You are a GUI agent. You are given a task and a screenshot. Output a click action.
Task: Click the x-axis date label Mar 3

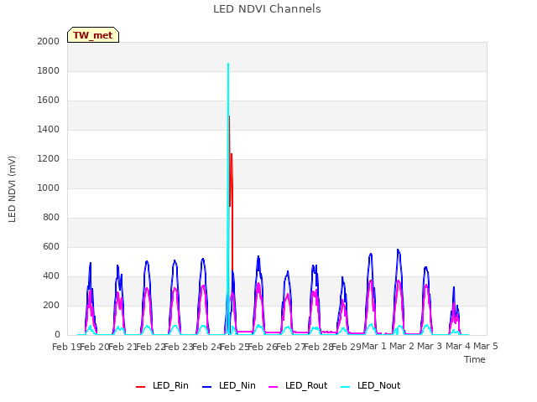(430, 346)
